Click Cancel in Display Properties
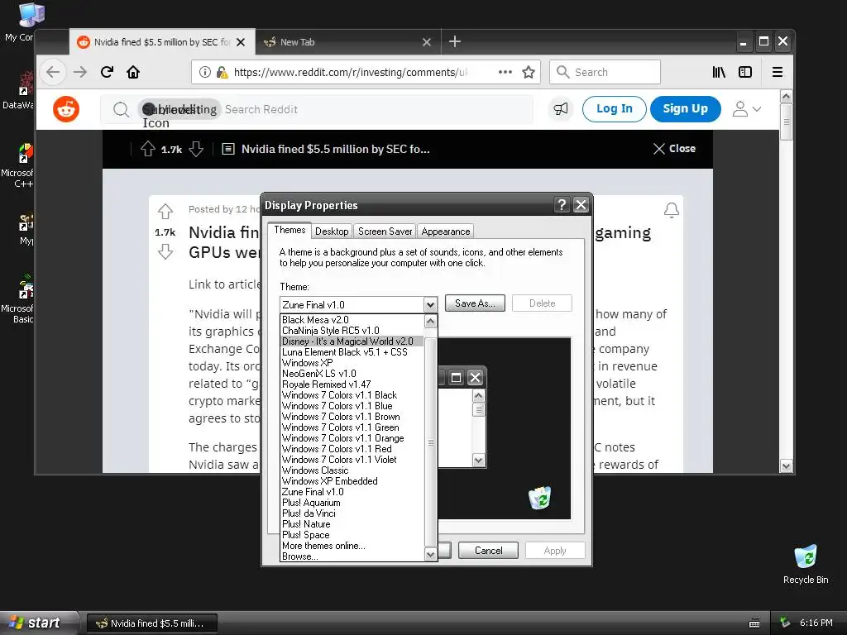Screen dimensions: 847x635 (488, 550)
